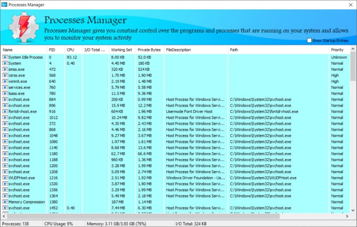The image size is (357, 227).
Task: Click the Unknown priority value
Action: pyautogui.click(x=339, y=57)
